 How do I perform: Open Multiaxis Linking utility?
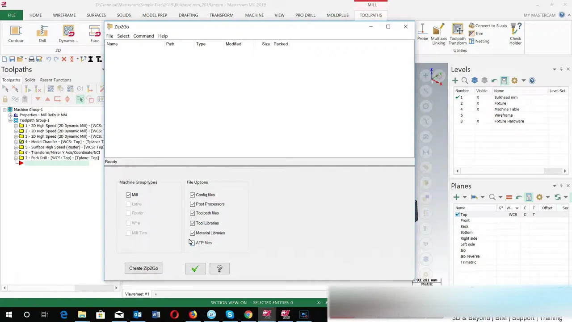coord(438,35)
